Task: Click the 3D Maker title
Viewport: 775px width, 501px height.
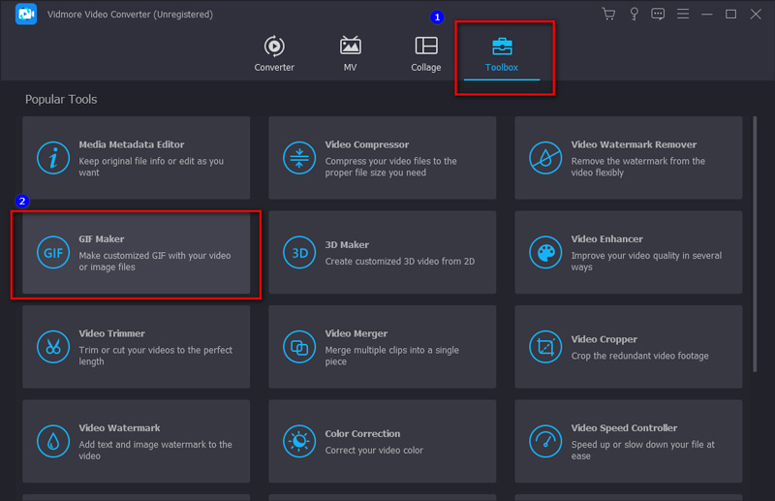Action: [x=347, y=245]
